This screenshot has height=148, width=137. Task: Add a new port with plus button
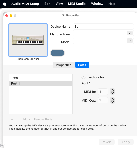coord(12,119)
